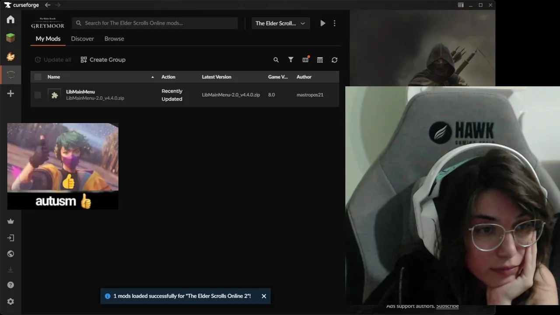
Task: Select the Elder Scrolls Online sidebar icon
Action: coord(10,75)
